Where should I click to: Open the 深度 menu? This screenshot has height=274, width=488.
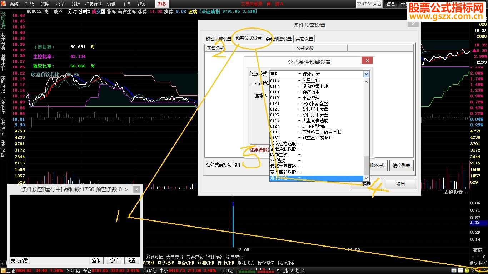45,4
